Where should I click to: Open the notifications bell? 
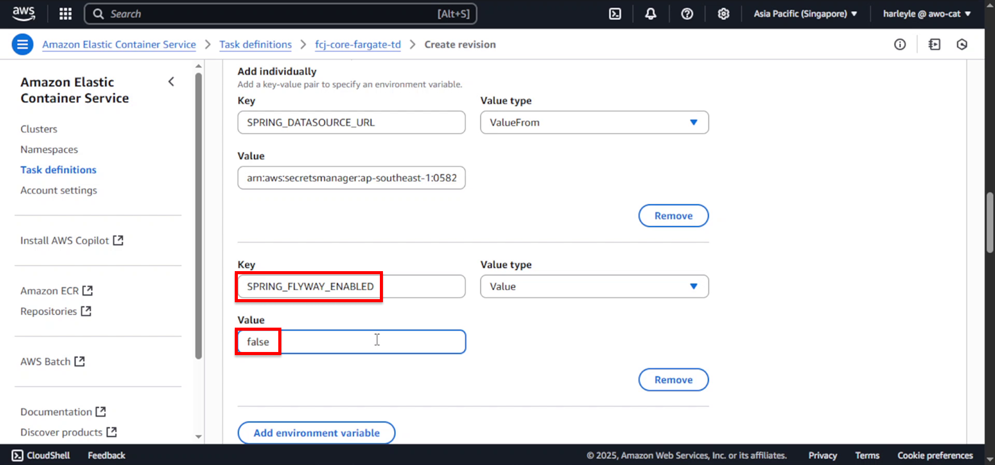[x=650, y=14]
